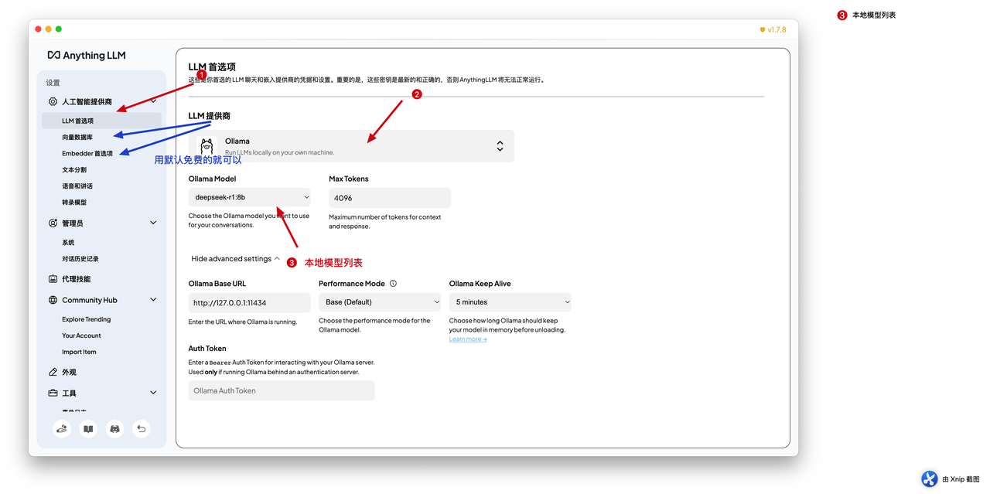Click the Auth Token label
Viewport: 990px width, 494px height.
coord(207,349)
